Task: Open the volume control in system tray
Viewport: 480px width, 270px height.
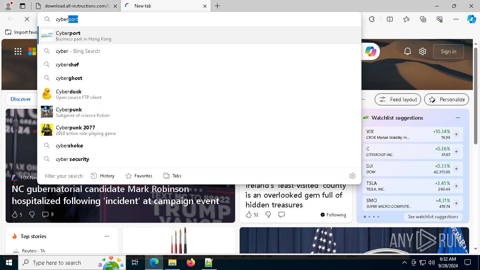Action: click(x=431, y=262)
